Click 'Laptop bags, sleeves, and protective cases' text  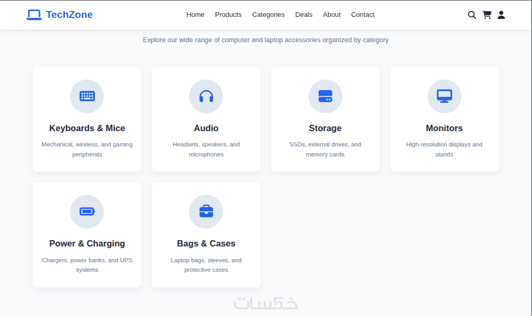(x=206, y=265)
